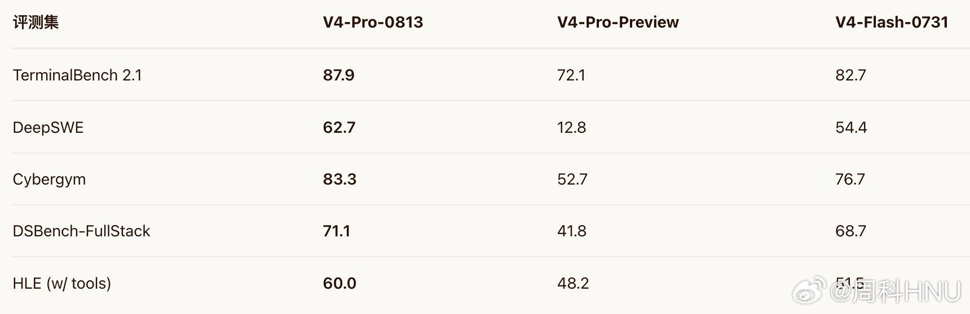Image resolution: width=970 pixels, height=314 pixels.
Task: Click the 评测集 column header
Action: coord(36,23)
